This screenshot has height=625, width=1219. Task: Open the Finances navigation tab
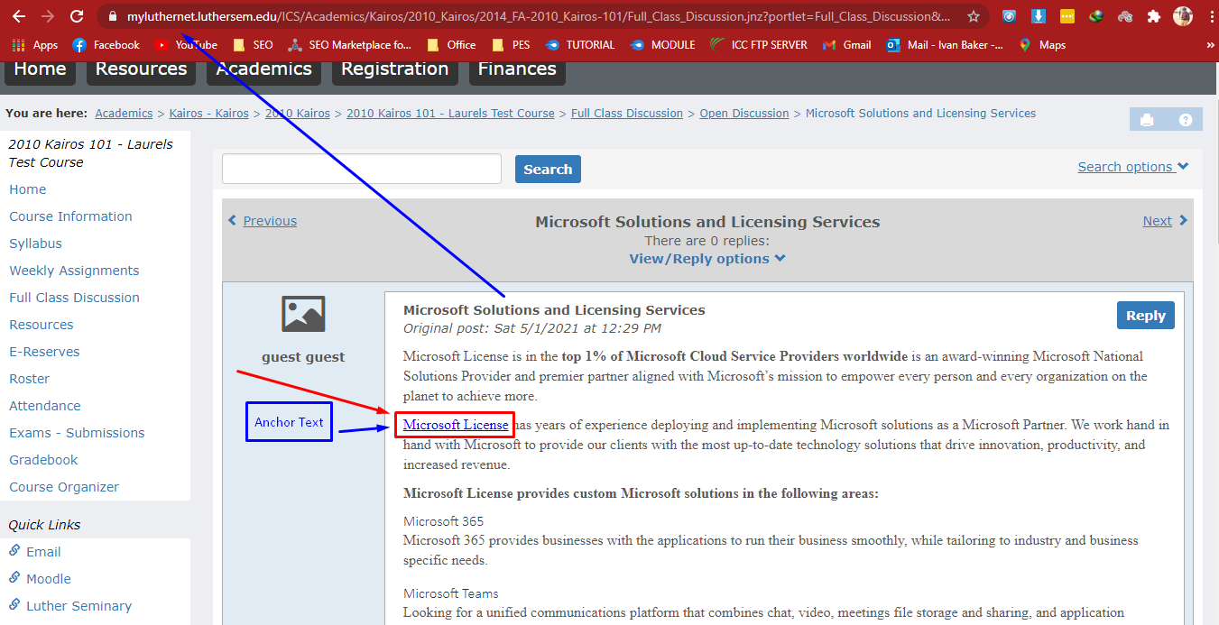click(517, 69)
